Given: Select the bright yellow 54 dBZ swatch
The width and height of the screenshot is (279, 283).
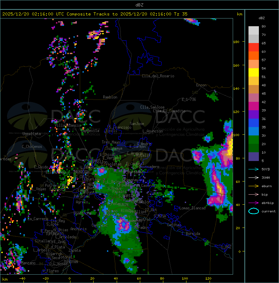Looking at the screenshot, I should pyautogui.click(x=254, y=72).
